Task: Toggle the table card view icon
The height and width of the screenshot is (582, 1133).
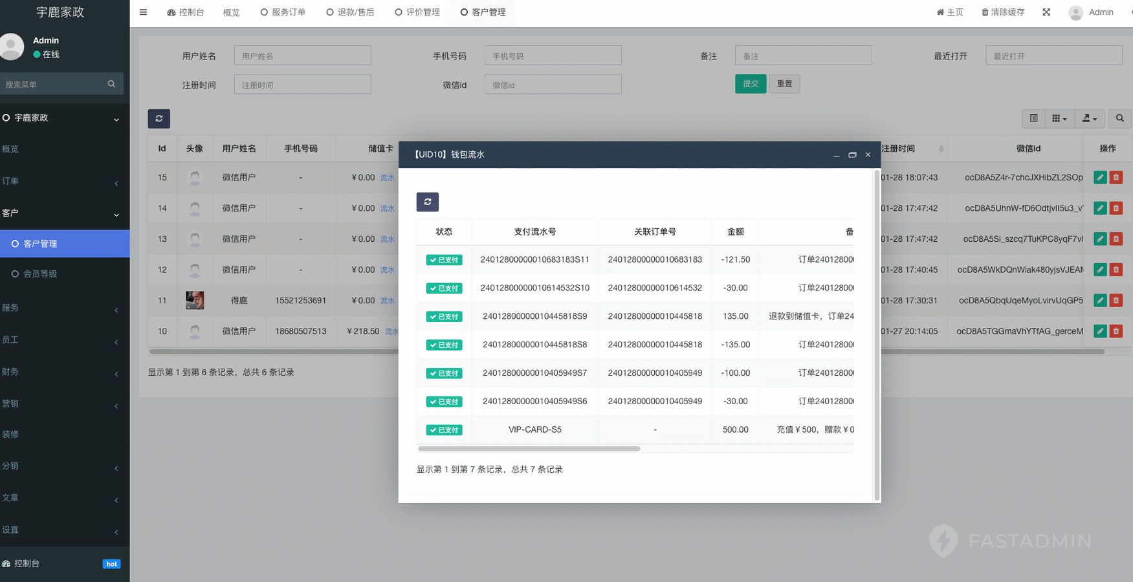Action: pyautogui.click(x=1033, y=118)
